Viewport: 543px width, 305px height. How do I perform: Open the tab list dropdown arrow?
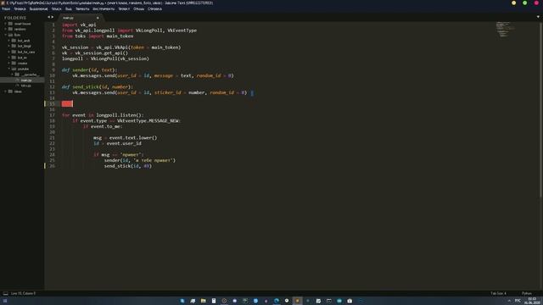point(538,17)
